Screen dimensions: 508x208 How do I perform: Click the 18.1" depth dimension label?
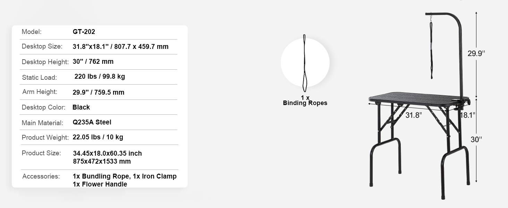pos(467,115)
